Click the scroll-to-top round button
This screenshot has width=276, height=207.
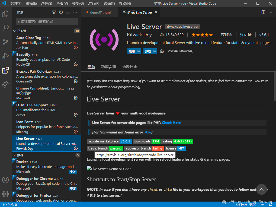pyautogui.click(x=262, y=189)
